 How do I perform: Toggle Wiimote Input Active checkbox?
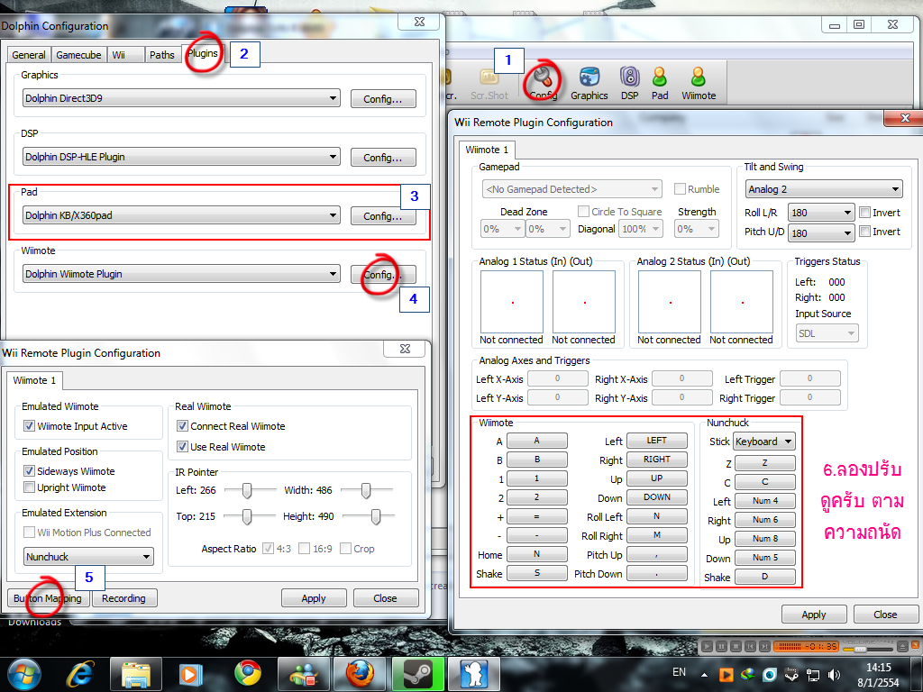[x=29, y=425]
